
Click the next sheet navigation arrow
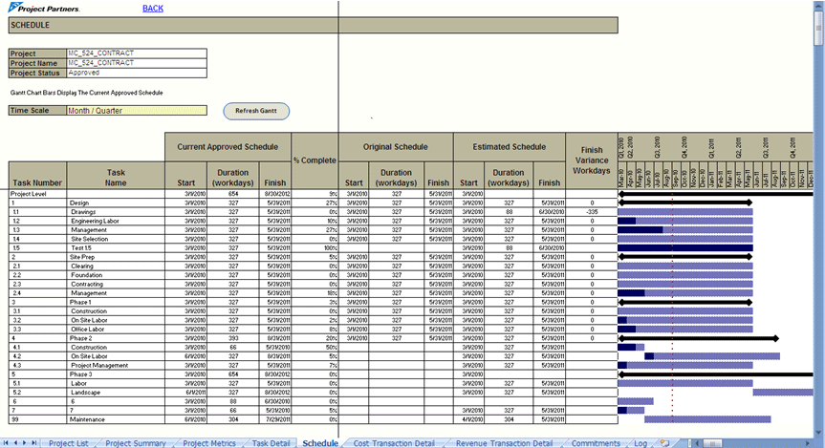tap(25, 443)
